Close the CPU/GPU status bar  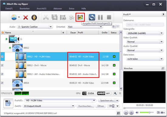(120, 93)
